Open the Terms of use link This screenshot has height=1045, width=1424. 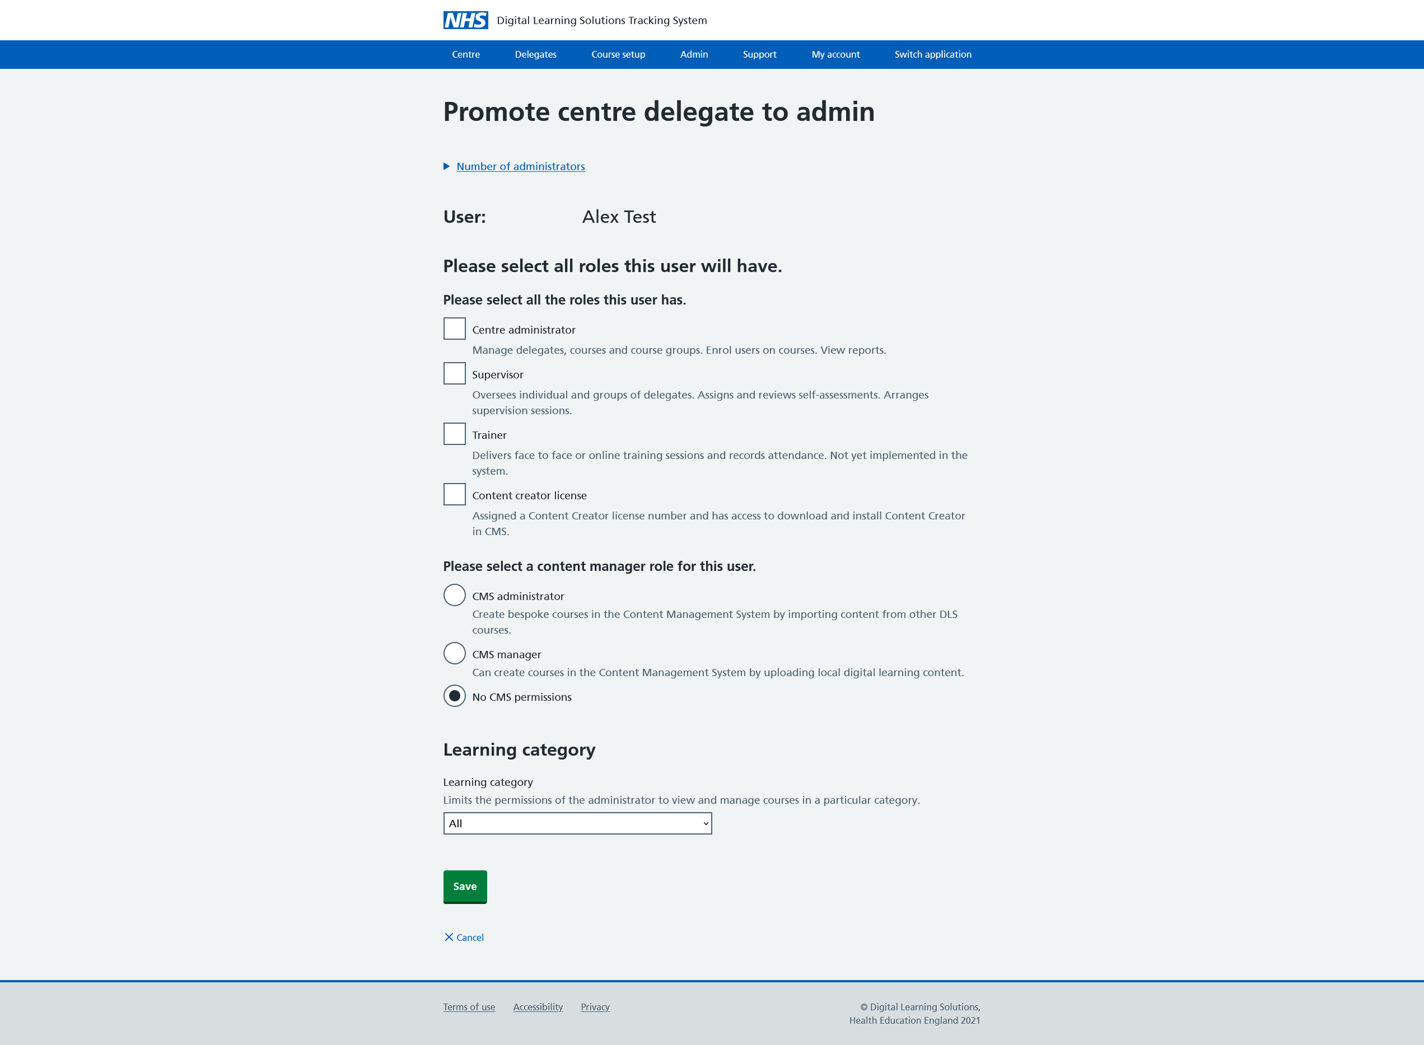pyautogui.click(x=469, y=1007)
